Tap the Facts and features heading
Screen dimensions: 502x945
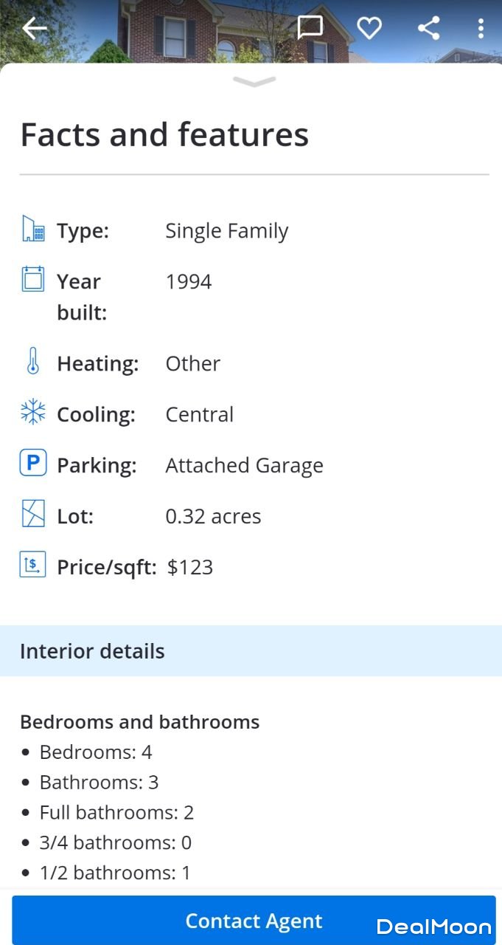164,135
